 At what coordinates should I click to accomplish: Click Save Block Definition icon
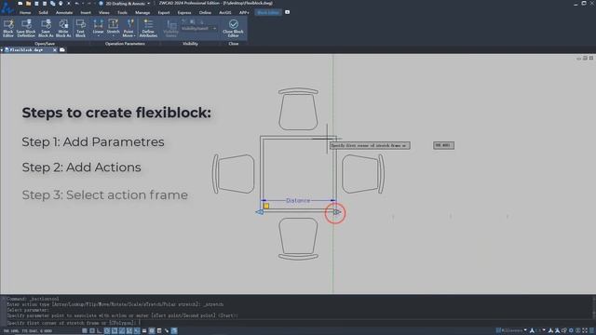click(26, 28)
